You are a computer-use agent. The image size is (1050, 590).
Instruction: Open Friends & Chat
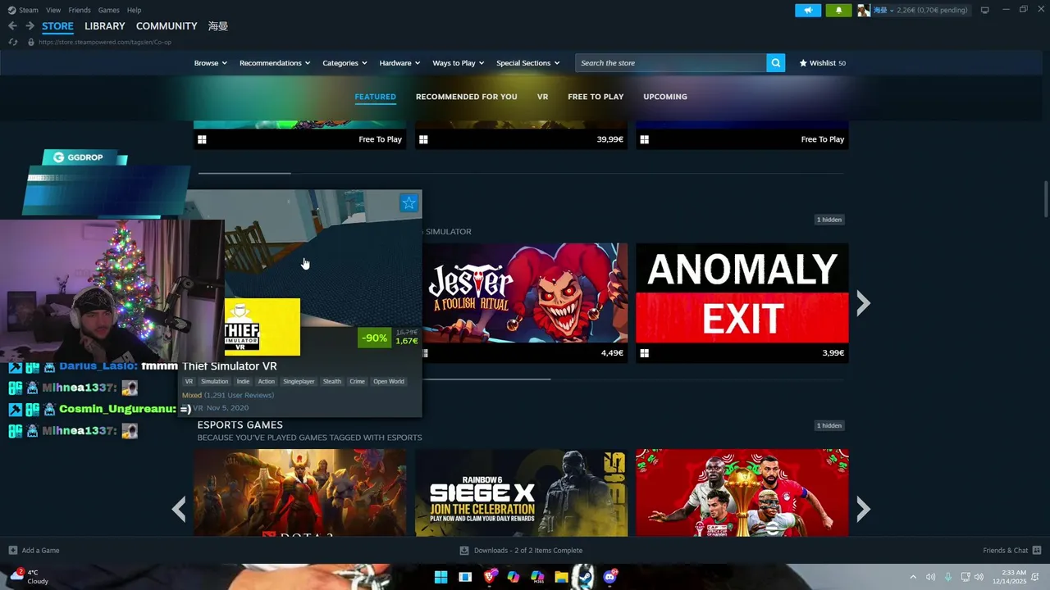tap(1011, 551)
